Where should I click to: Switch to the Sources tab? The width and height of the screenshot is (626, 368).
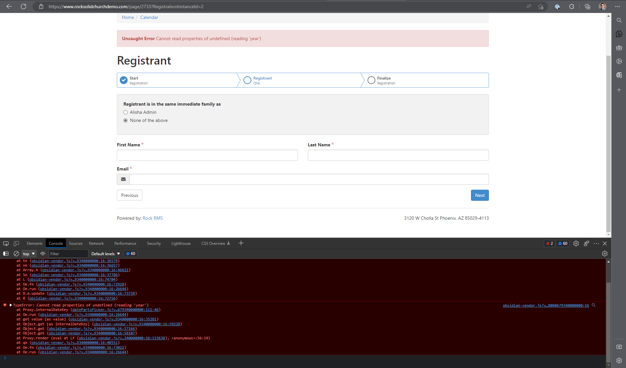[76, 243]
